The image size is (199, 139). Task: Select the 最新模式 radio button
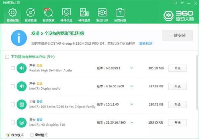(x=32, y=135)
